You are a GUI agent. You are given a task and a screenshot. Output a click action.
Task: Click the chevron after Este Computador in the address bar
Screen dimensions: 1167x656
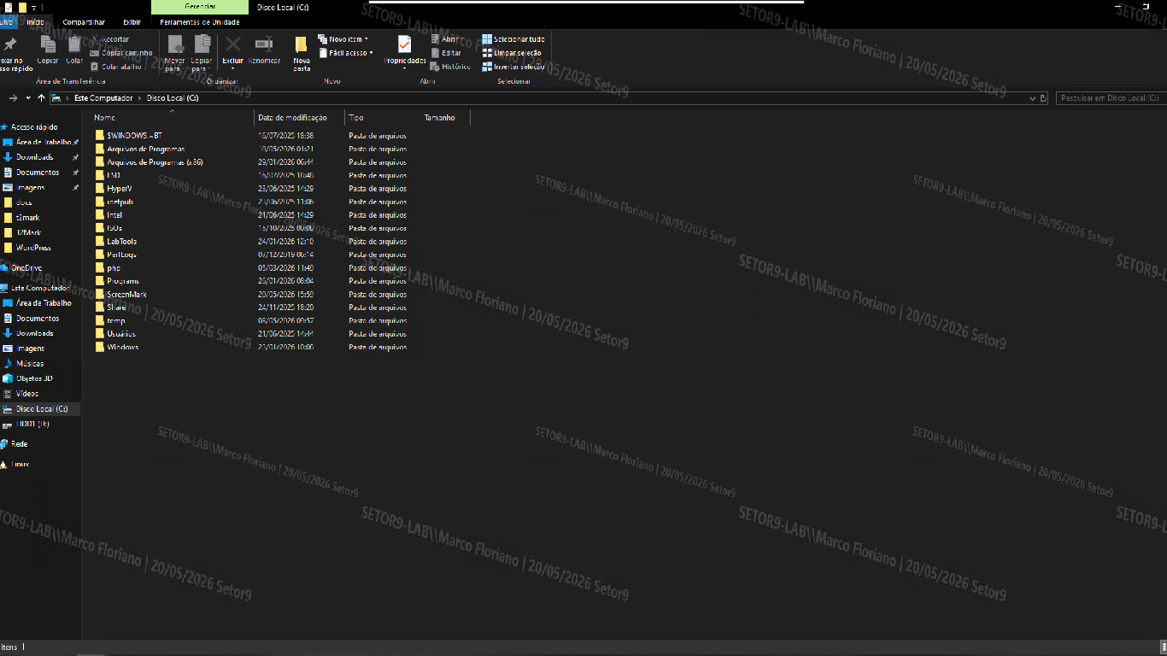[x=140, y=98]
